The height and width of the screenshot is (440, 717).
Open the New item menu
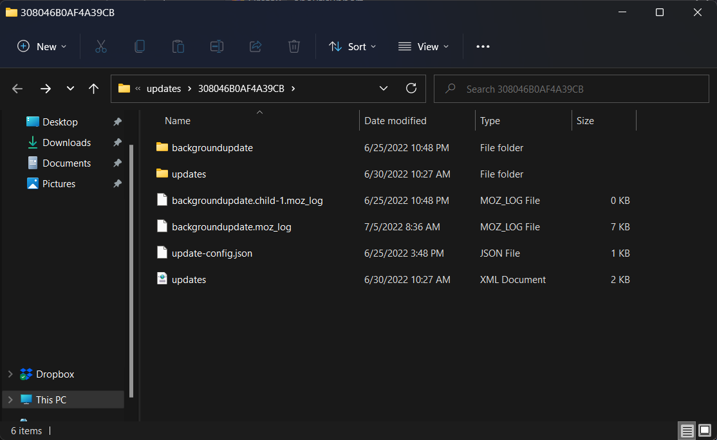[x=42, y=46]
